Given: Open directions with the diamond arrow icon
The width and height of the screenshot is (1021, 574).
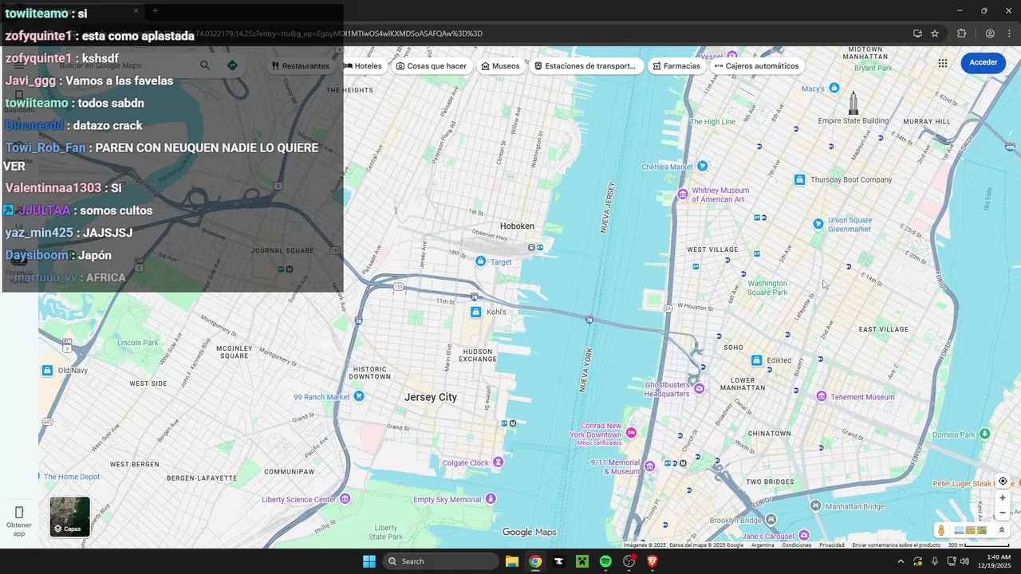Looking at the screenshot, I should pos(232,65).
